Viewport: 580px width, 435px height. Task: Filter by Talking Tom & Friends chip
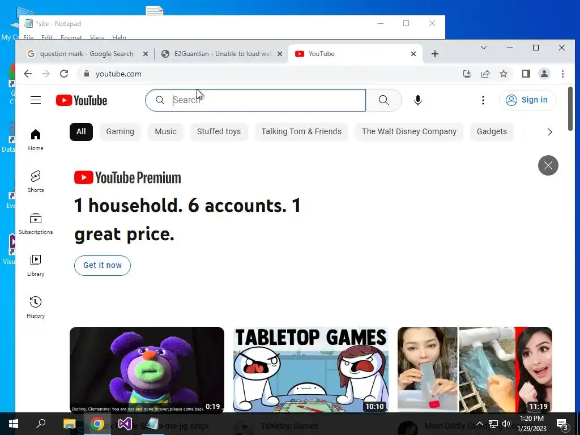coord(301,131)
